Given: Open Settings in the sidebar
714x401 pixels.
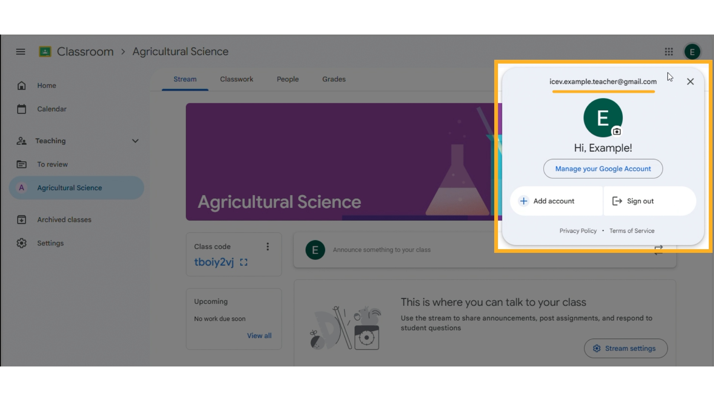Looking at the screenshot, I should tap(76, 243).
